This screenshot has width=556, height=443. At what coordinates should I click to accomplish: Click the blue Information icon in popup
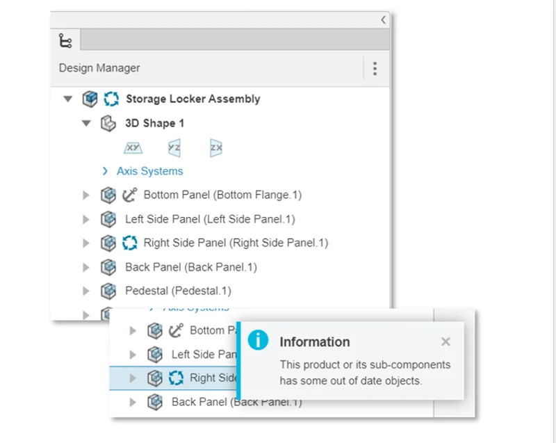258,340
